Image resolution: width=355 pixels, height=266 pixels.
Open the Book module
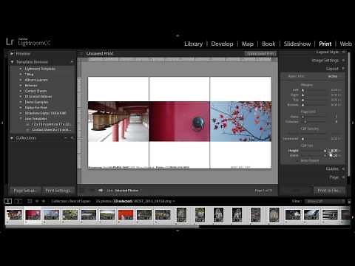(x=268, y=44)
